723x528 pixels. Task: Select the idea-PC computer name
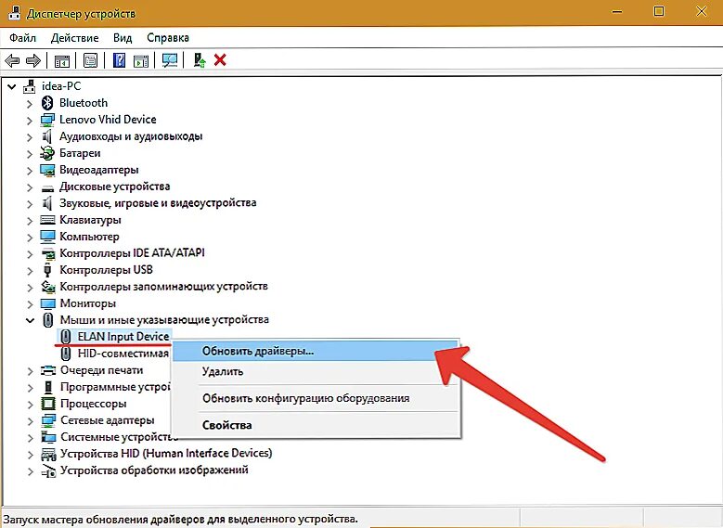61,85
